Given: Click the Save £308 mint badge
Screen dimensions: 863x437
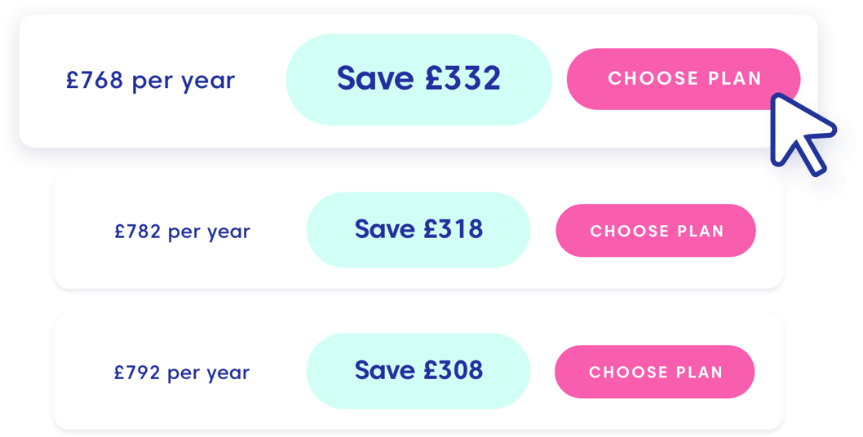Looking at the screenshot, I should pyautogui.click(x=418, y=371).
